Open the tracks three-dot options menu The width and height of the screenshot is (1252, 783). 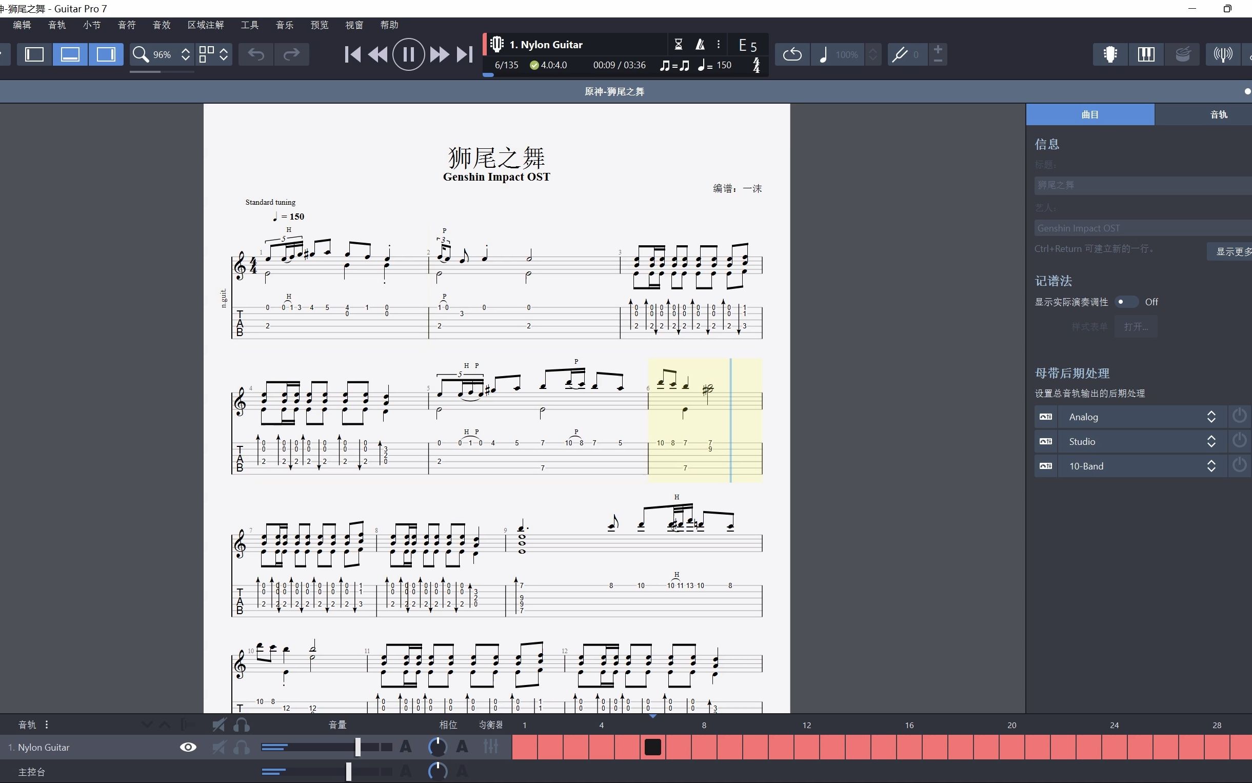tap(47, 725)
